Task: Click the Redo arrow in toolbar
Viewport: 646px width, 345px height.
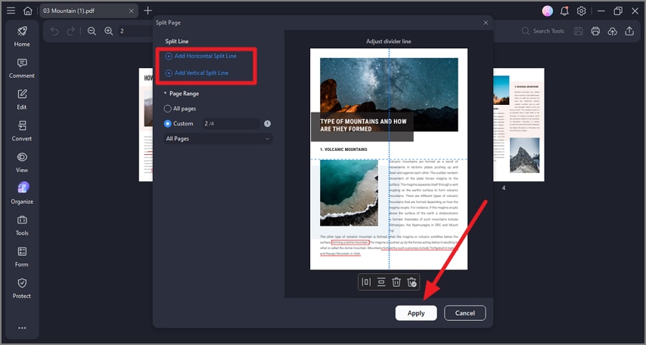Action: click(x=71, y=31)
